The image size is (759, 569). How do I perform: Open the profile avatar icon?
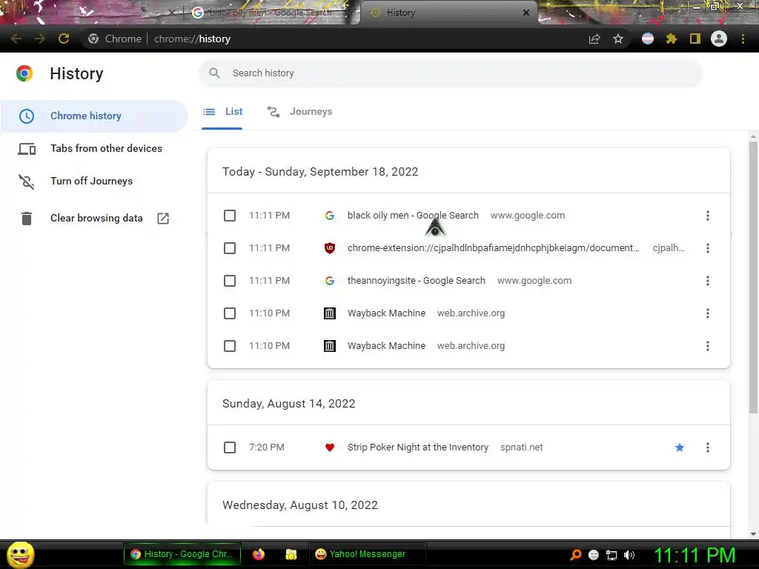[719, 39]
